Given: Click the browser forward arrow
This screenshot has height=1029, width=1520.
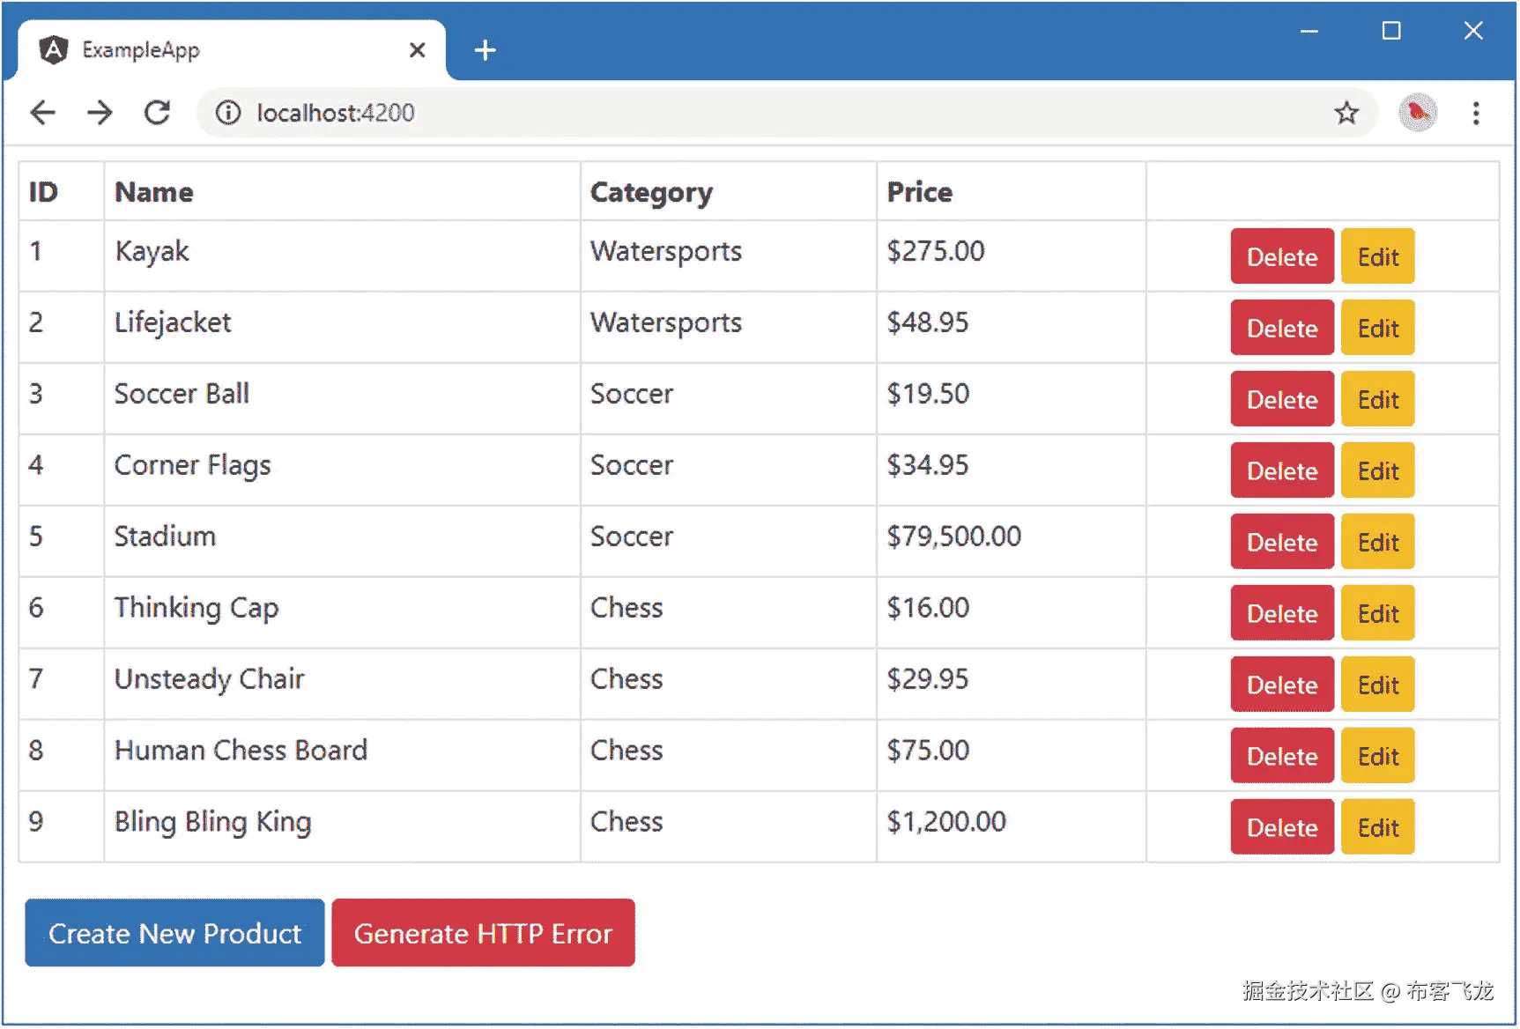Looking at the screenshot, I should coord(100,113).
